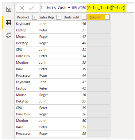Open the Data view table icon
This screenshot has width=135, height=140.
click(8, 22)
